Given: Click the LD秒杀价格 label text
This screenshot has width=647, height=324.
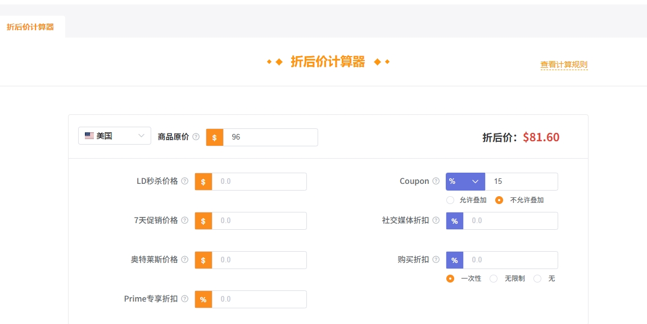Looking at the screenshot, I should coord(157,181).
